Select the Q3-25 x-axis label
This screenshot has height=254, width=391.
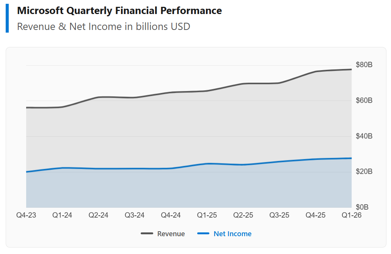(279, 215)
